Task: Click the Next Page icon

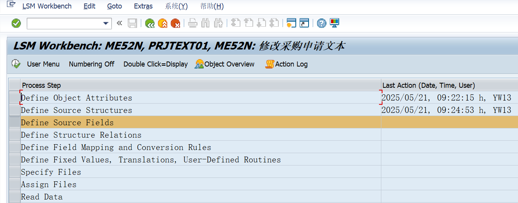Action: pyautogui.click(x=261, y=23)
